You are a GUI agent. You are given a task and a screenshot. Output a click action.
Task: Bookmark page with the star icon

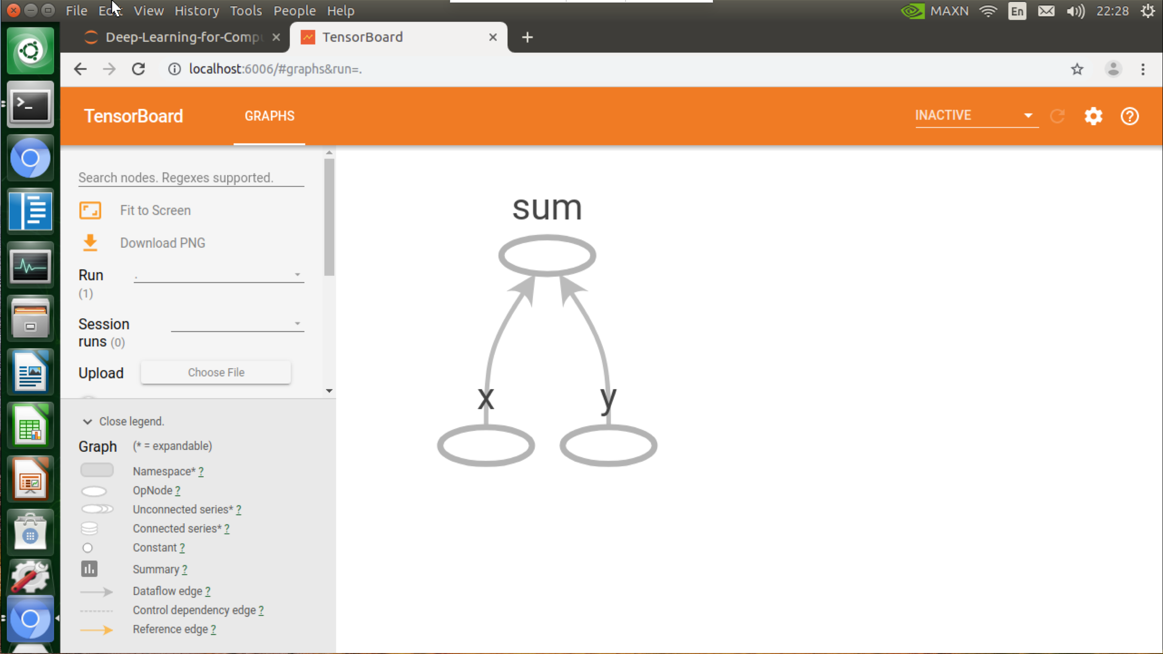click(x=1077, y=69)
